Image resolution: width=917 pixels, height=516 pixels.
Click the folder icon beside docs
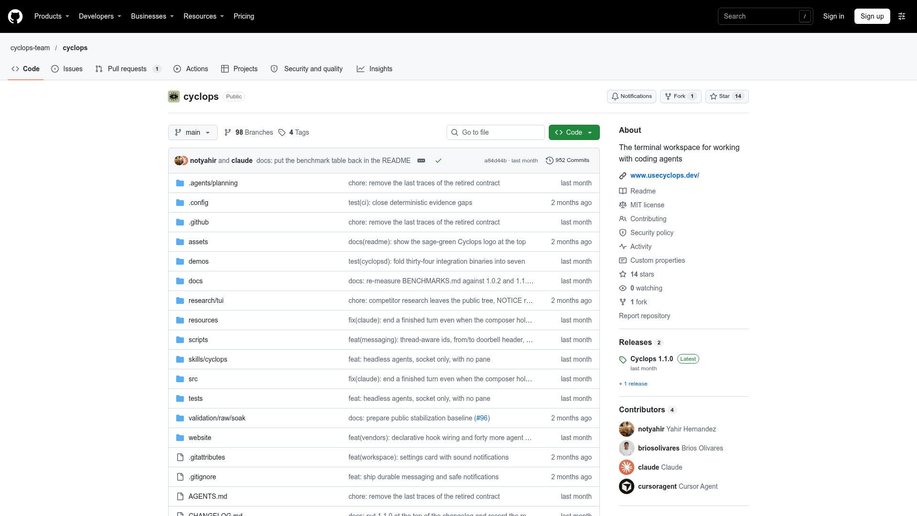(x=180, y=281)
